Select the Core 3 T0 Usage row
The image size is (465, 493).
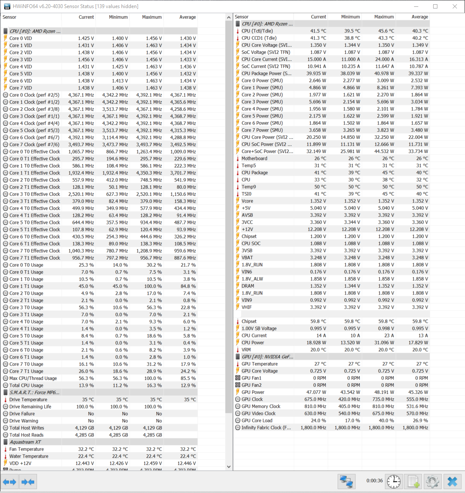(99, 308)
